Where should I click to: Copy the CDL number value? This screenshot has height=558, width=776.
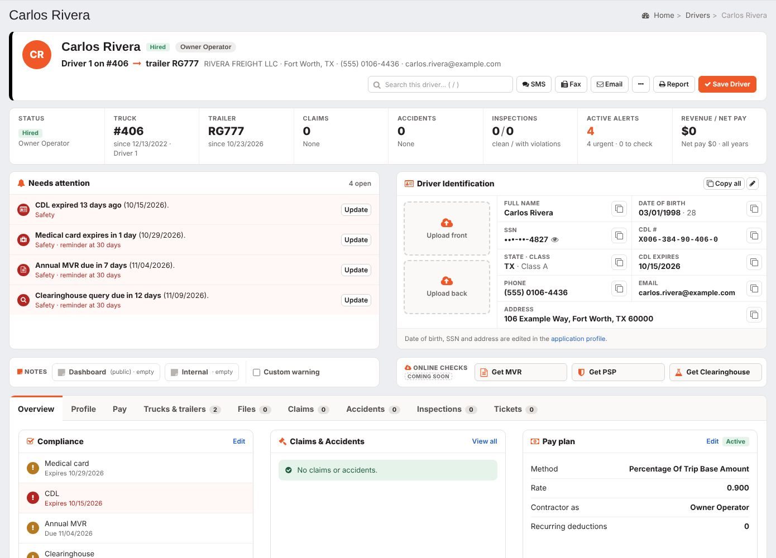click(x=754, y=235)
